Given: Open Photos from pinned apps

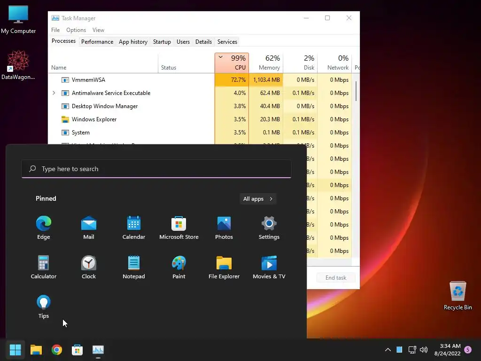Looking at the screenshot, I should pos(224,228).
